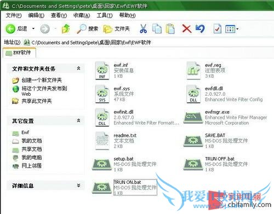Open the 编辑(E) menu
The height and width of the screenshot is (214, 274).
click(x=36, y=15)
